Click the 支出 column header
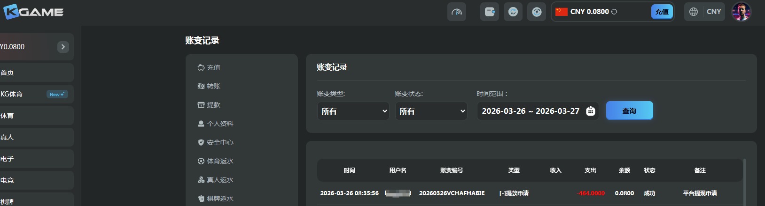 click(x=590, y=170)
